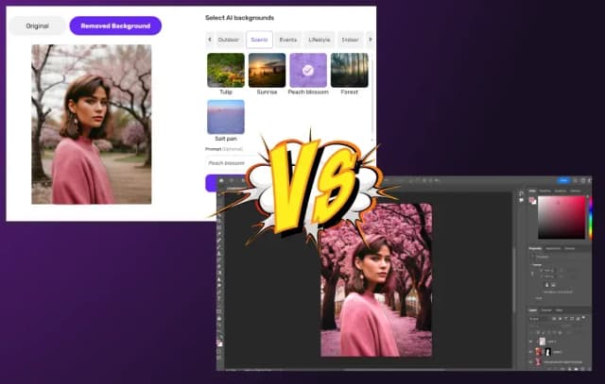Screen dimensions: 605x384
Task: Click the foreground swatch icon in Color panel
Action: [532, 202]
